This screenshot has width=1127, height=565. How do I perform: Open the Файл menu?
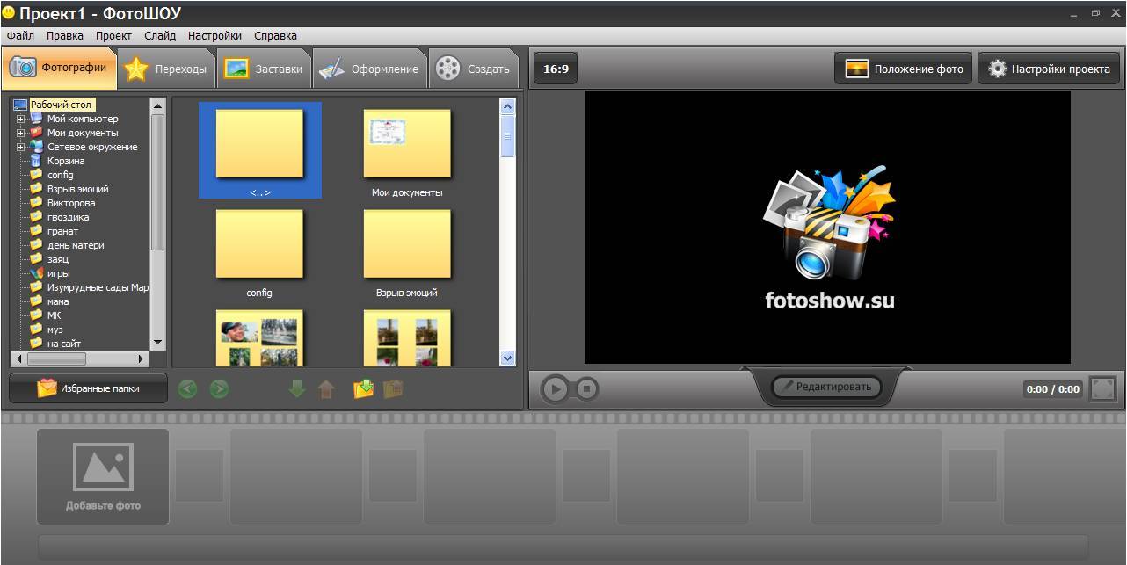[x=20, y=36]
